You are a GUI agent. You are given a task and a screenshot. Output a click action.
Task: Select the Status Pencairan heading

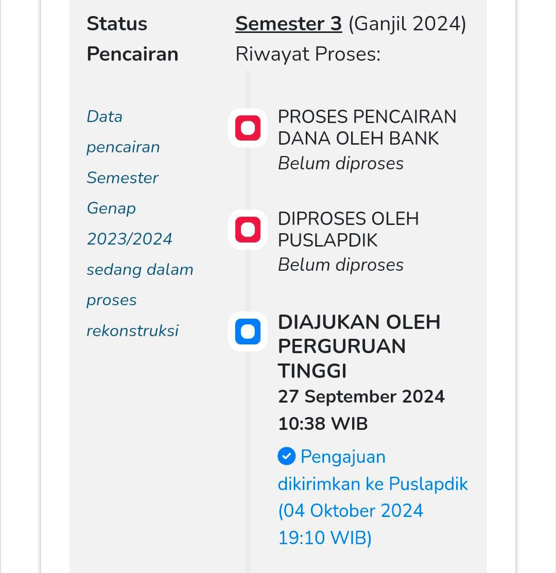tap(132, 39)
